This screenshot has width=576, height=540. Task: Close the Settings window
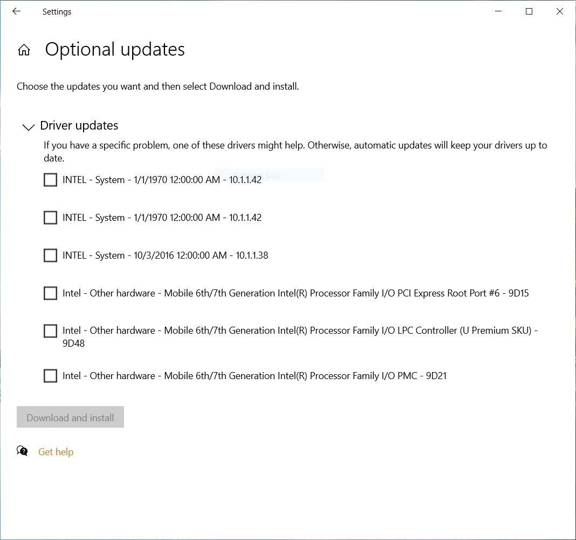pos(559,11)
